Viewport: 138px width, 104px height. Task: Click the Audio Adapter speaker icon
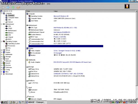point(30,62)
